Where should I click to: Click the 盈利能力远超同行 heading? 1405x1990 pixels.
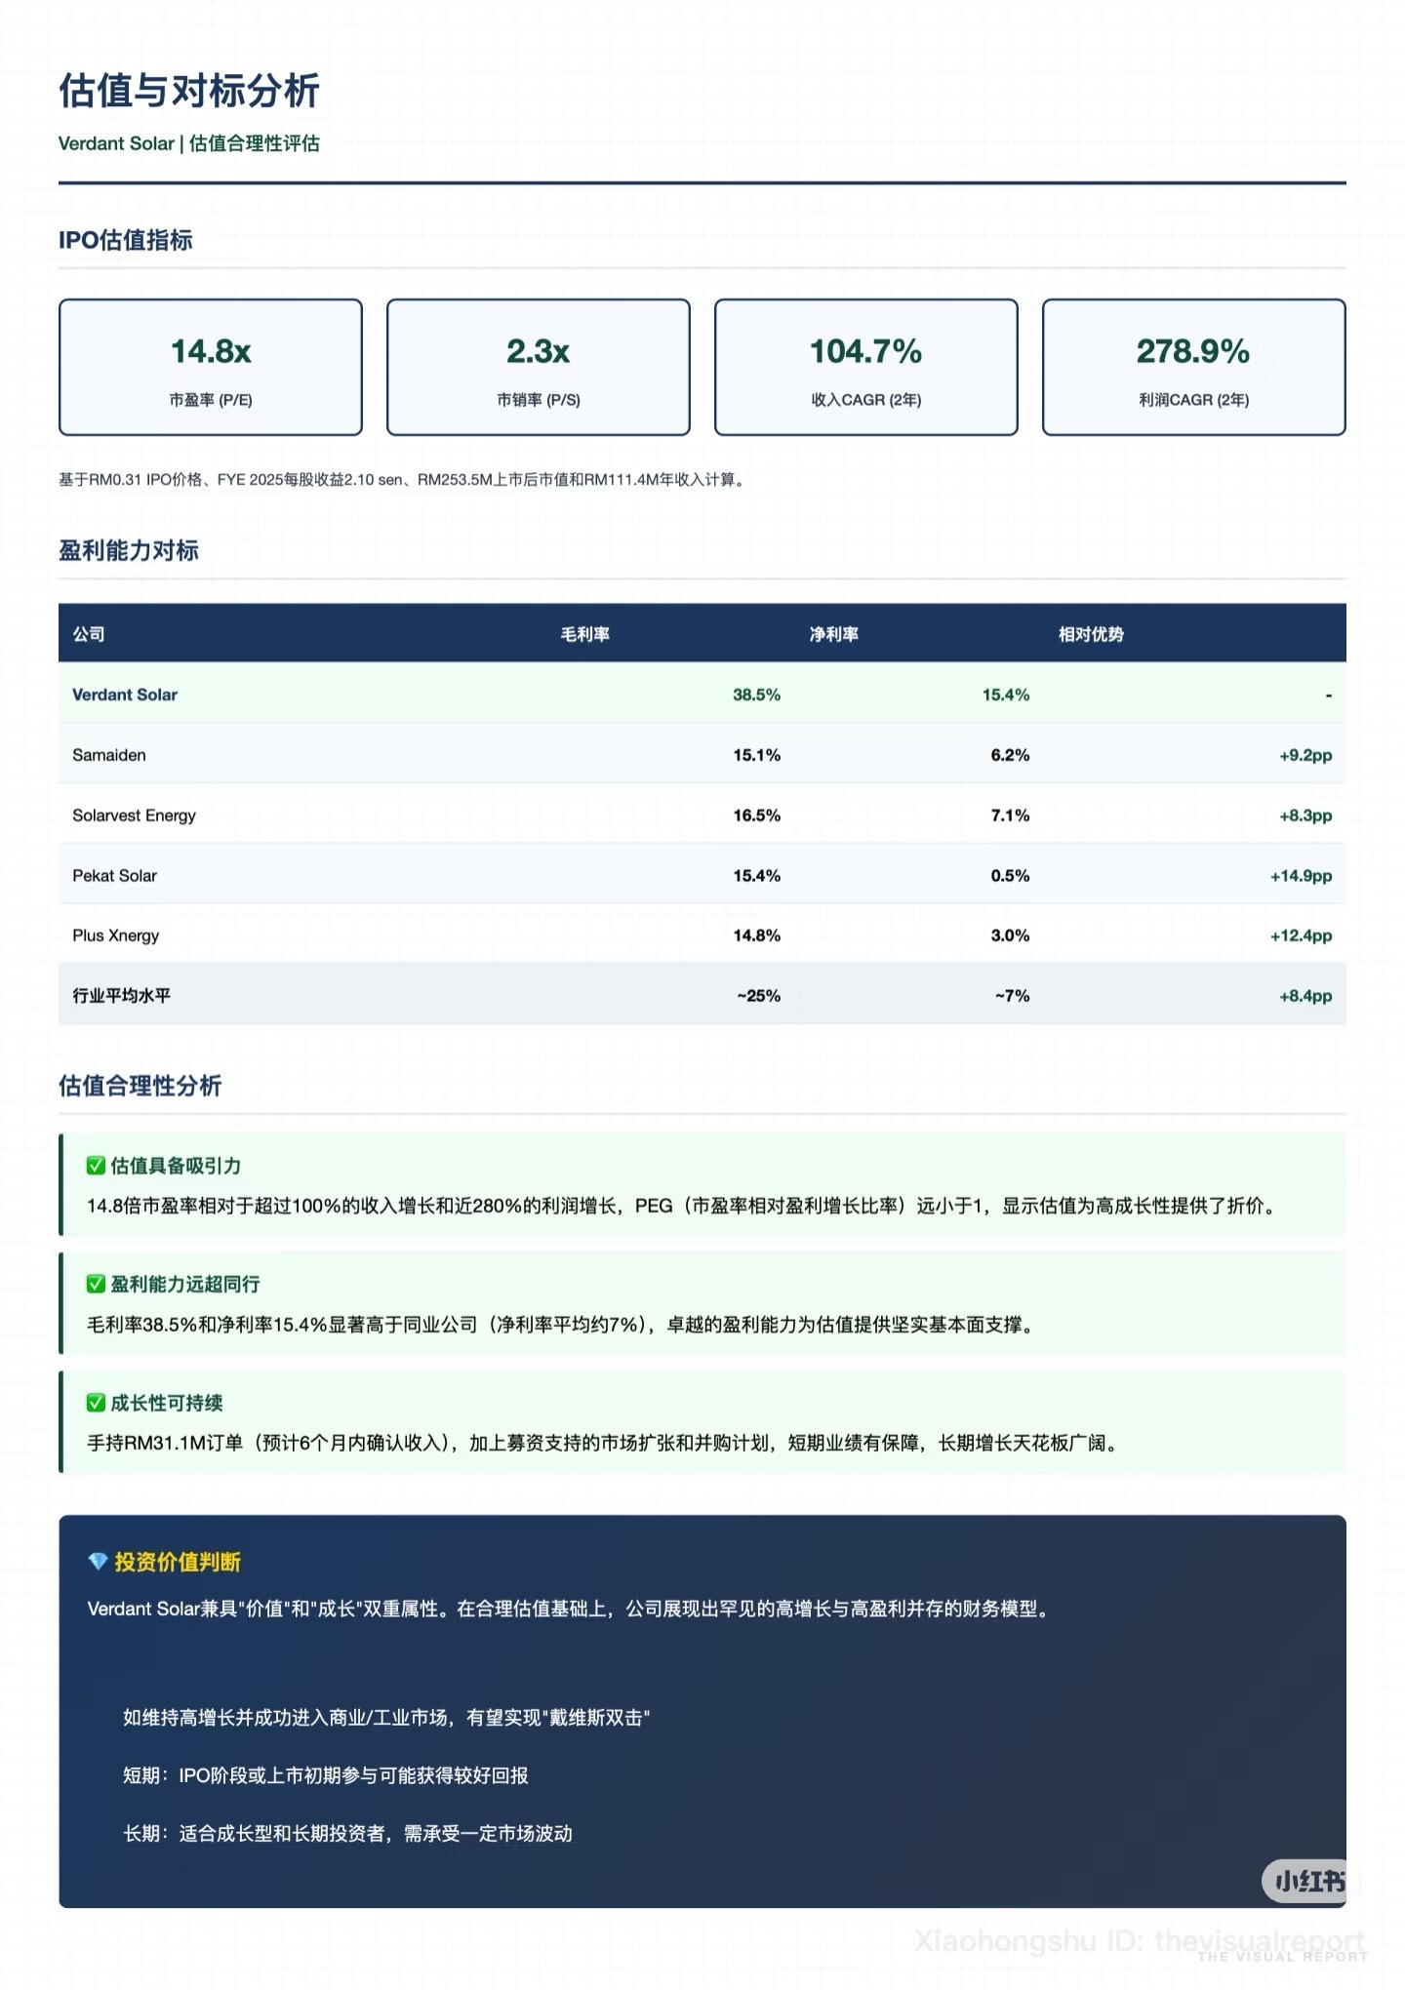(x=185, y=1284)
